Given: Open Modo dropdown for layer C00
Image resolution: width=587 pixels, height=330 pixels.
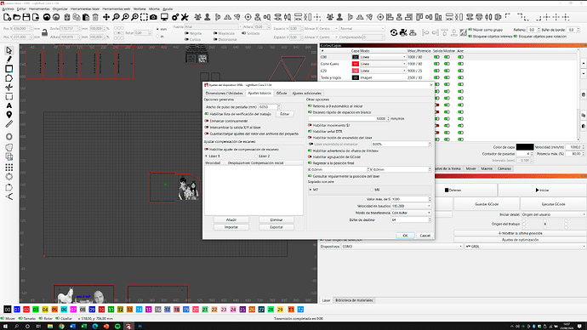Looking at the screenshot, I should (x=383, y=57).
